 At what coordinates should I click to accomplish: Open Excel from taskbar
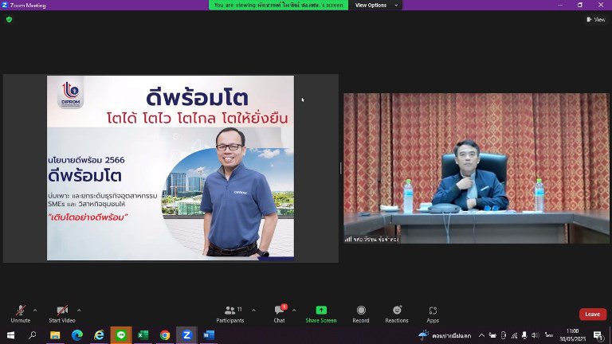[143, 335]
